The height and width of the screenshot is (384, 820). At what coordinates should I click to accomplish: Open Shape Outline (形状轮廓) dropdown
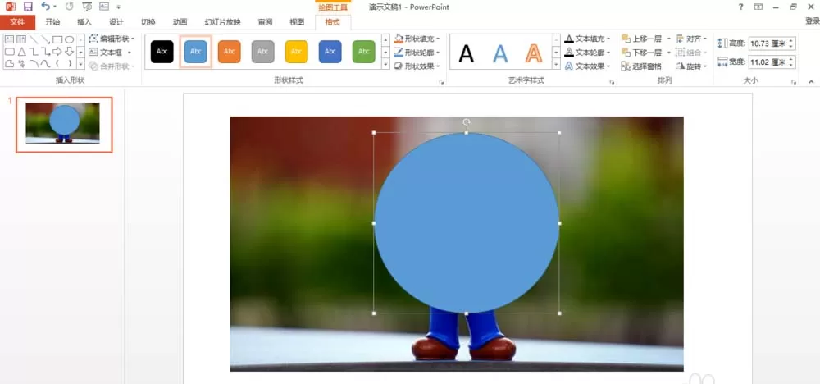417,53
